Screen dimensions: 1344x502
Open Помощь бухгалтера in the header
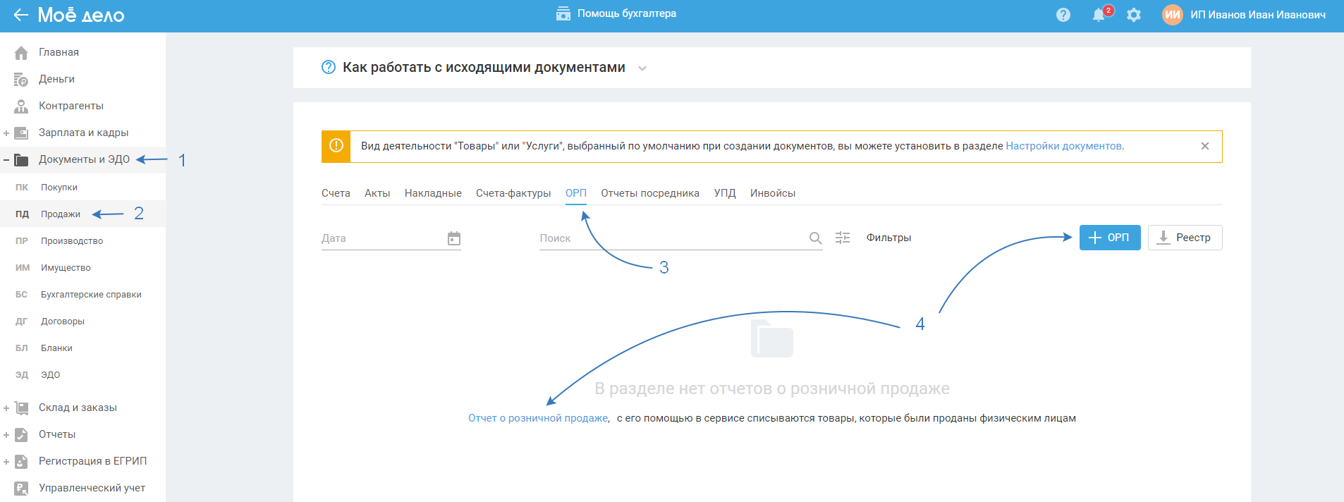click(x=626, y=13)
